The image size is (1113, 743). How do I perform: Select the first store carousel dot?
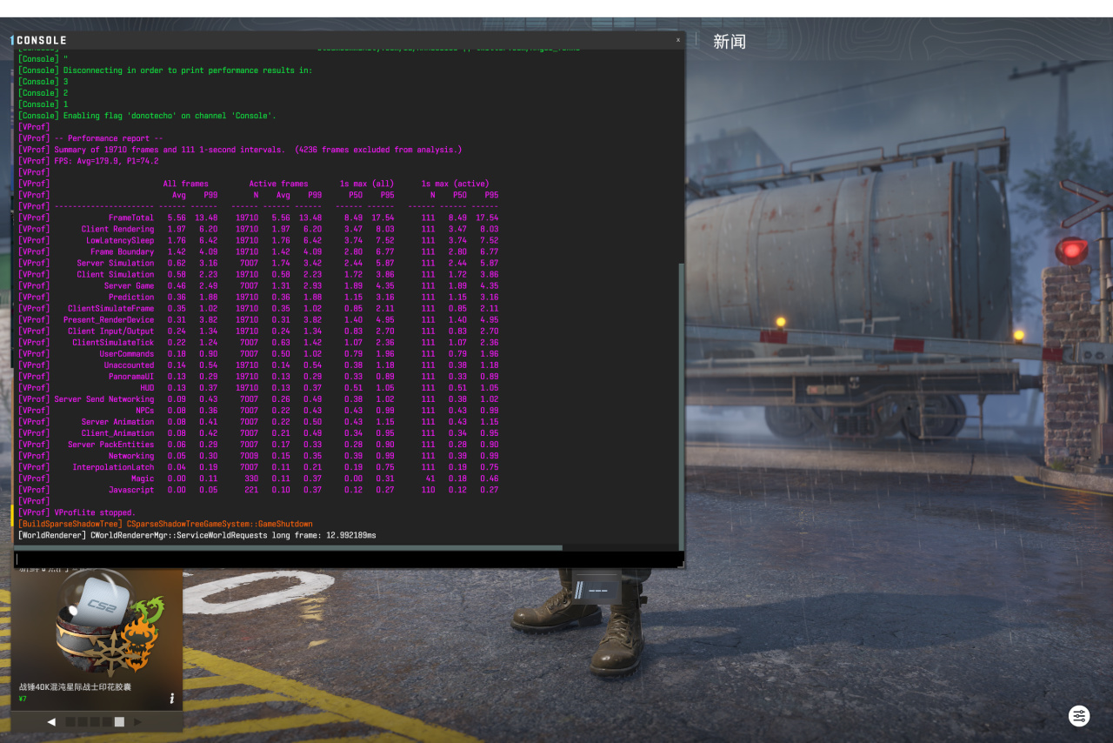[71, 721]
